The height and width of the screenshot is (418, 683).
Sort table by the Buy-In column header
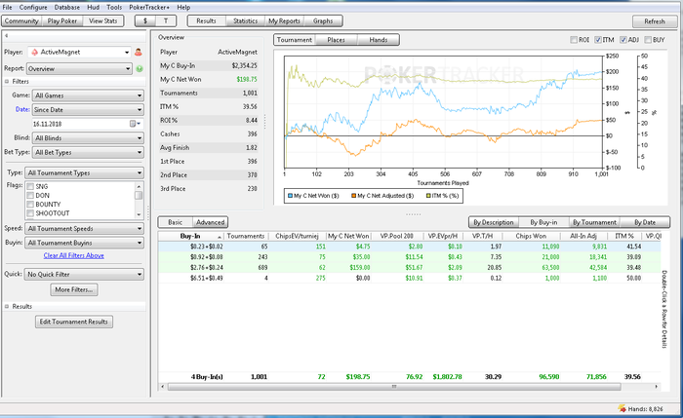190,236
